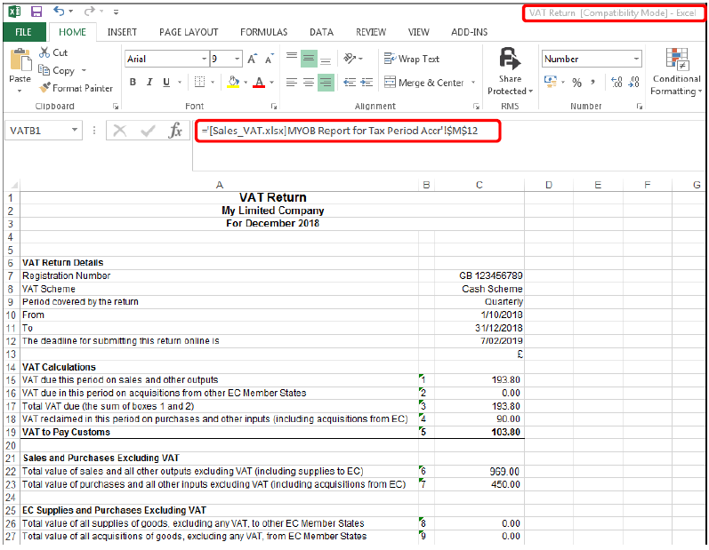This screenshot has height=550, width=709.
Task: Click the Undo arrow icon
Action: 59,11
